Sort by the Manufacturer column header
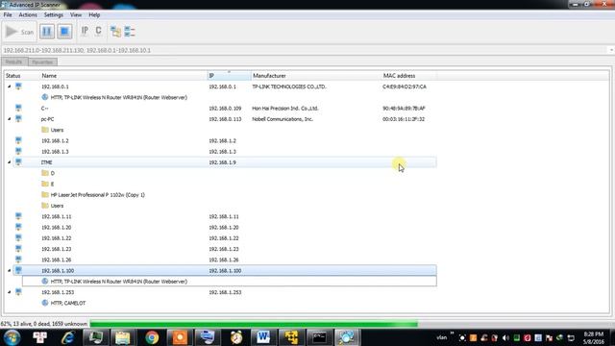The width and height of the screenshot is (615, 346). click(x=316, y=76)
